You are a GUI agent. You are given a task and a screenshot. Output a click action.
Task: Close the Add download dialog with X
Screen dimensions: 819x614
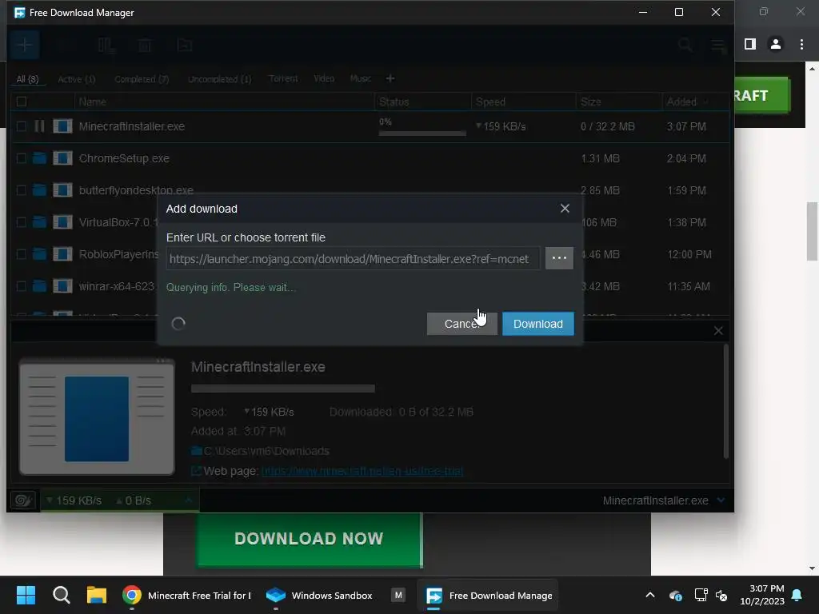pos(565,209)
